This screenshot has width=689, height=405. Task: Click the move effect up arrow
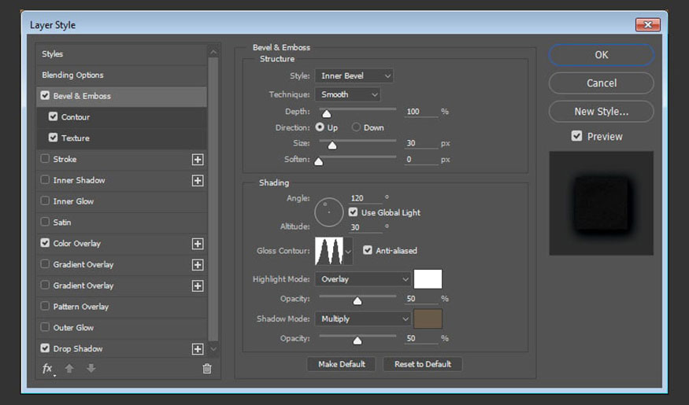pyautogui.click(x=69, y=369)
